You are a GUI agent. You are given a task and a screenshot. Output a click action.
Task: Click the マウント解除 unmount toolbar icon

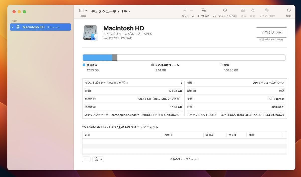click(x=267, y=10)
